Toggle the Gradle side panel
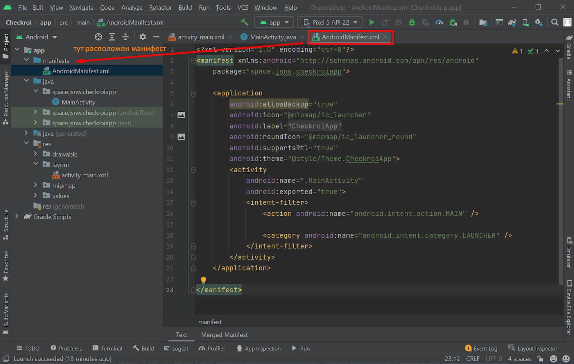The height and width of the screenshot is (364, 574). [x=569, y=47]
